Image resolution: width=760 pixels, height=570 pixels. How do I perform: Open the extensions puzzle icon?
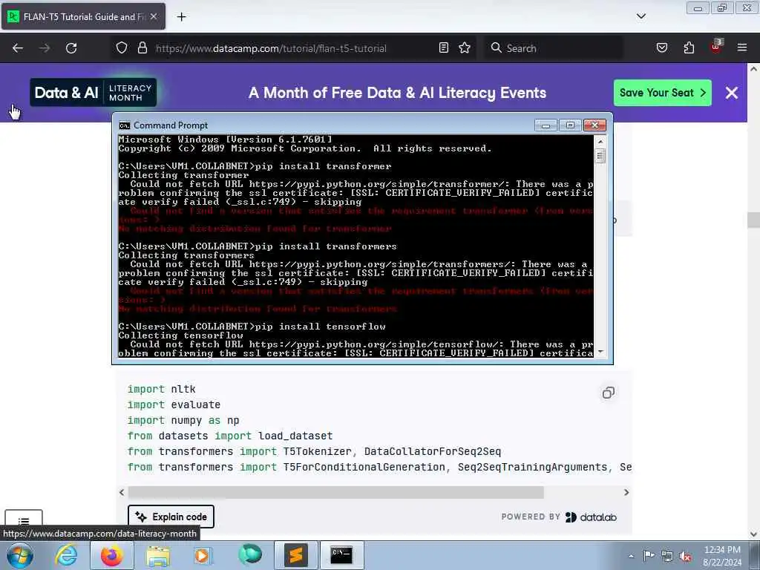pyautogui.click(x=689, y=48)
